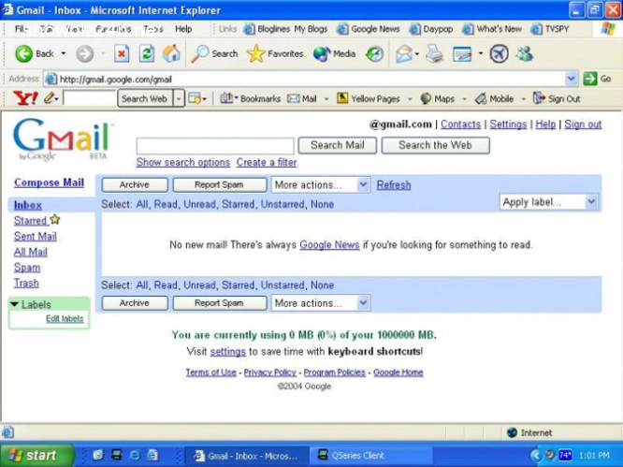
Task: Click the Search the Web button
Action: click(x=436, y=145)
